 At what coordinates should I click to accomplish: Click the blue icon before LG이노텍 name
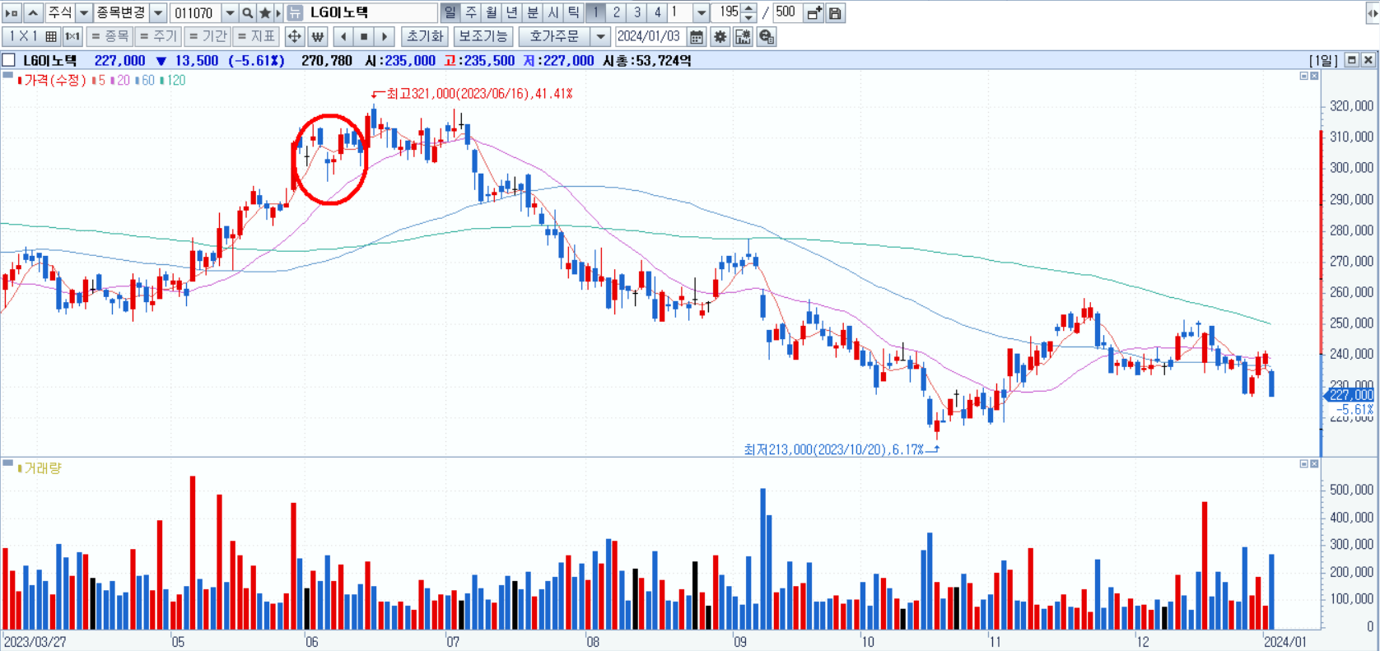click(x=295, y=13)
